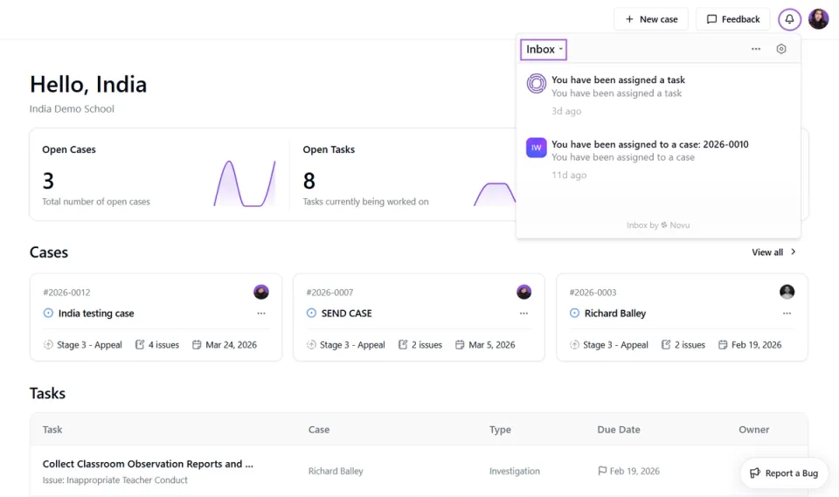This screenshot has height=497, width=839.
Task: Click the notification bell icon
Action: click(789, 19)
